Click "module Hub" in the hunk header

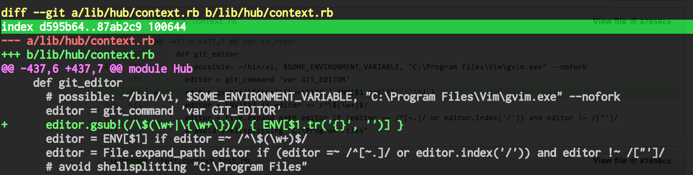[x=160, y=69]
